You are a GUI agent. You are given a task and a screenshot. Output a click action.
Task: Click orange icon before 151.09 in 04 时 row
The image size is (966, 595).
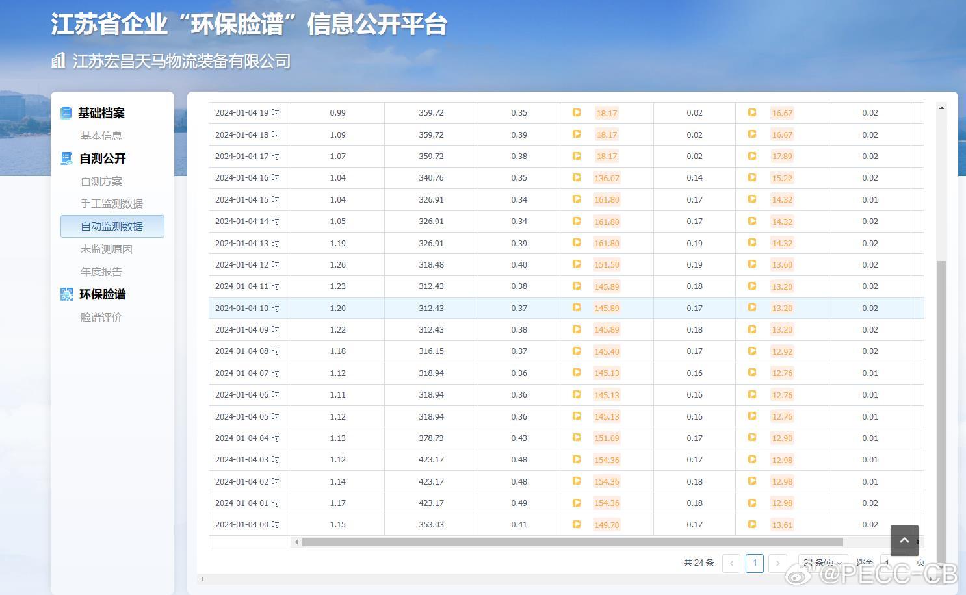click(577, 438)
